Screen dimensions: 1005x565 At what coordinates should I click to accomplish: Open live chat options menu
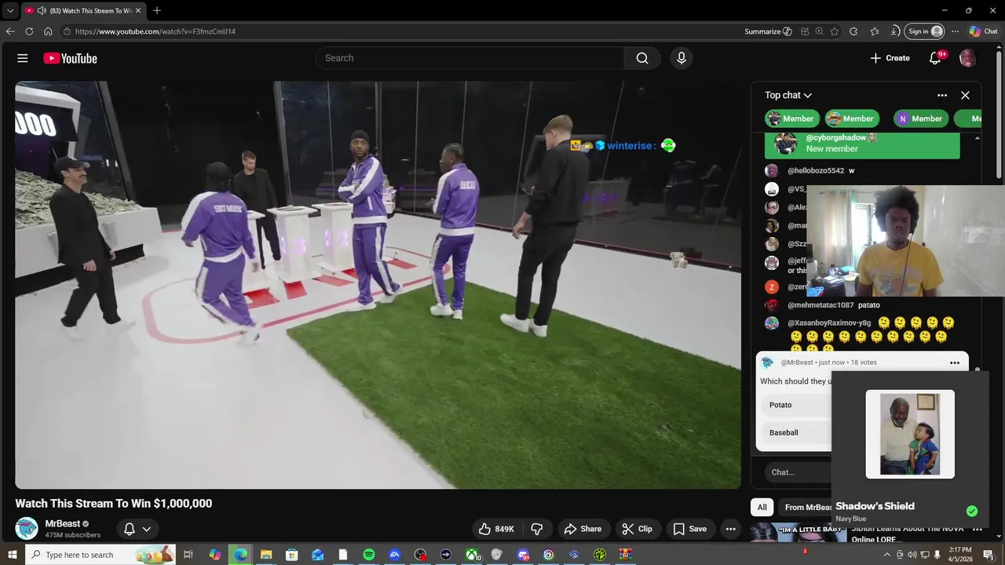tap(942, 95)
